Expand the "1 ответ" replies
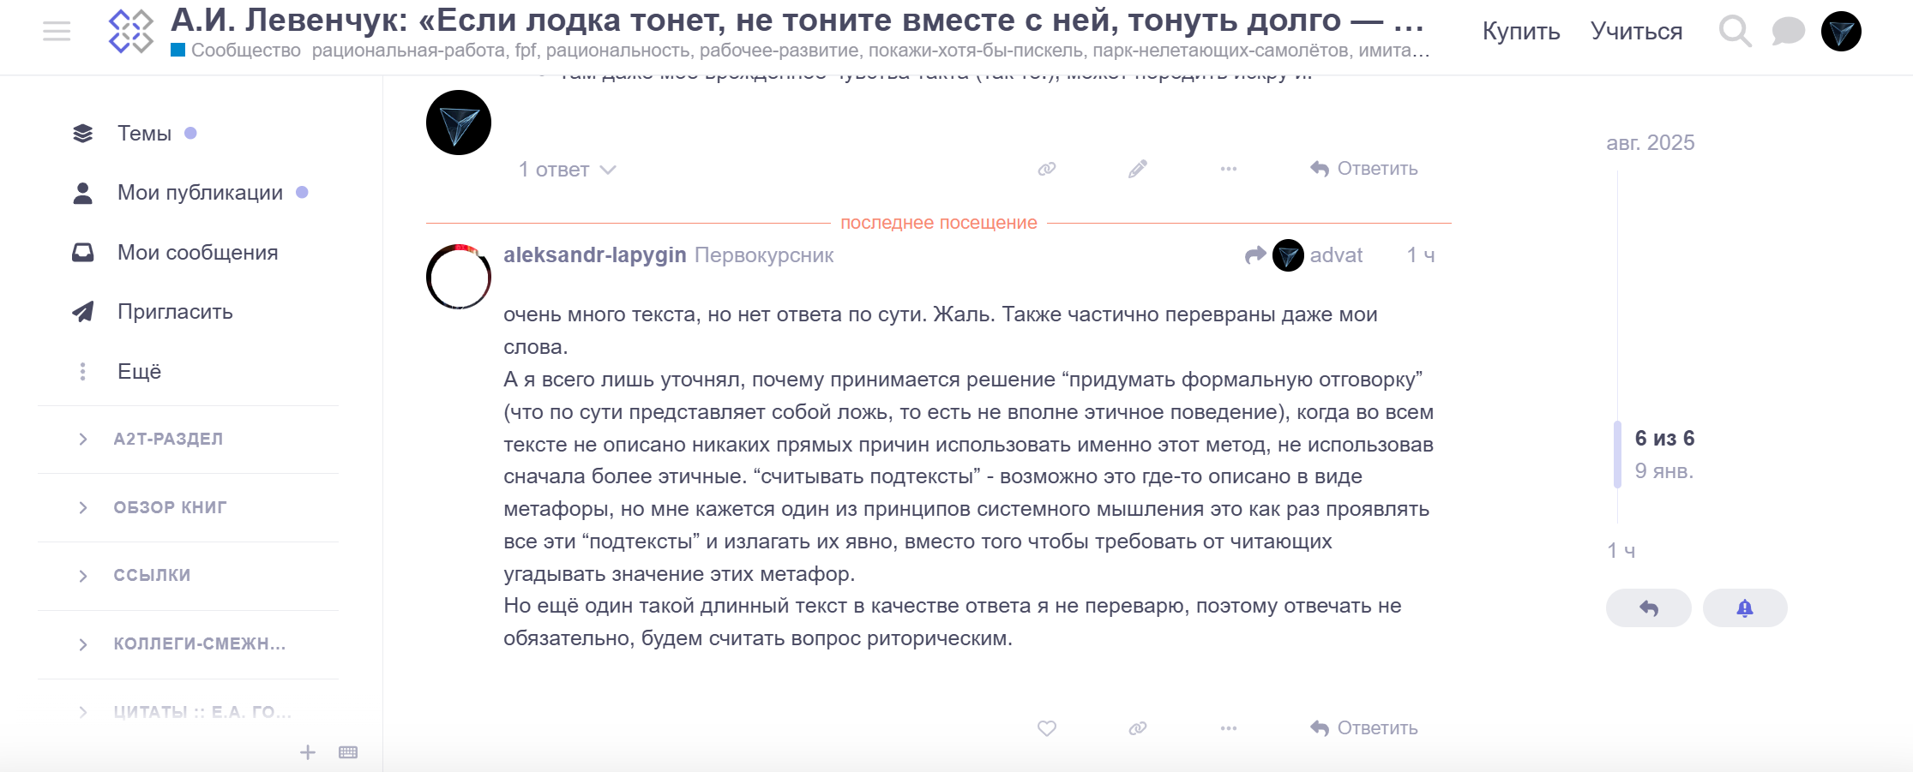1913x772 pixels. [567, 170]
